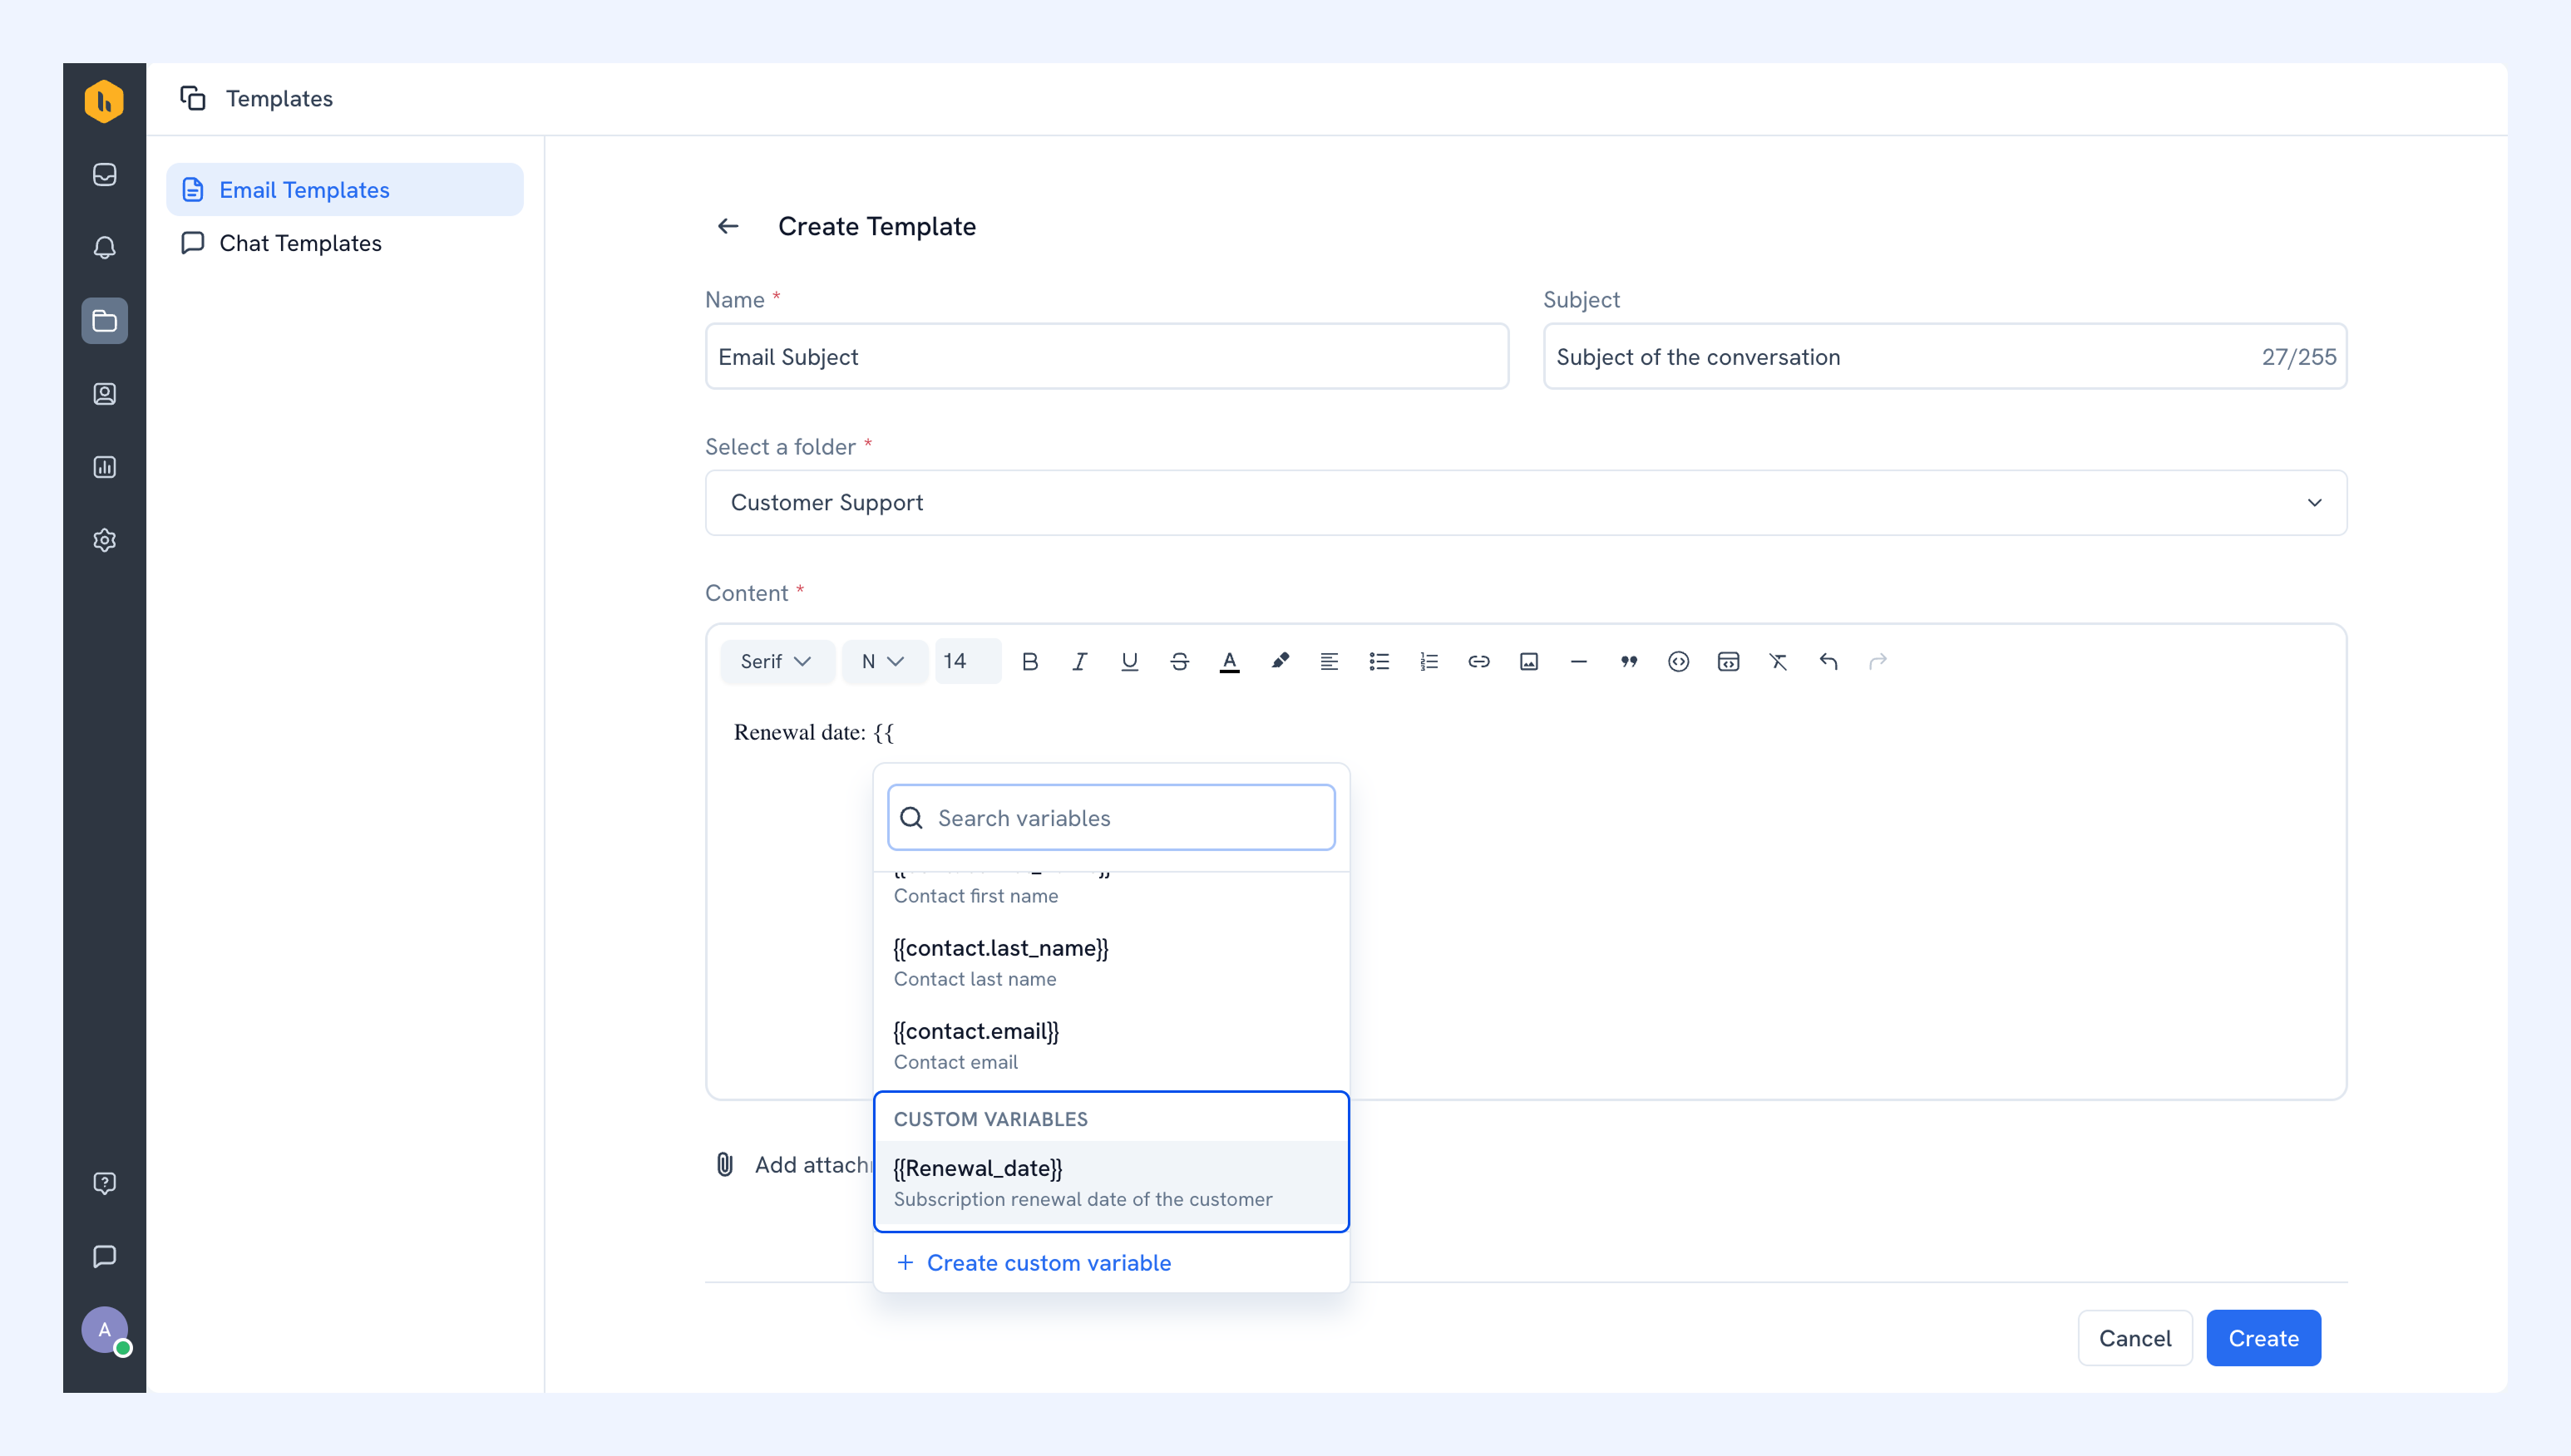The image size is (2571, 1456).
Task: Open Email Templates section
Action: coord(345,190)
